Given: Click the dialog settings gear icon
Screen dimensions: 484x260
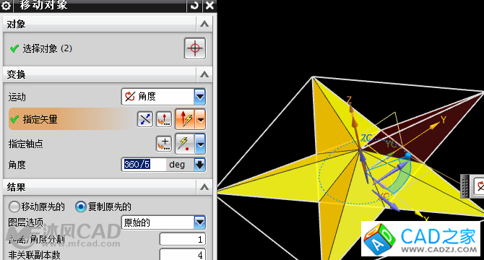Looking at the screenshot, I should [x=7, y=5].
